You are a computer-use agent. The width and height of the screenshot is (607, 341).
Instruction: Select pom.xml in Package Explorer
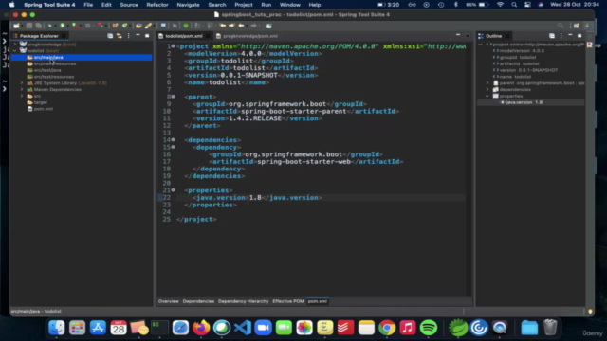(43, 109)
